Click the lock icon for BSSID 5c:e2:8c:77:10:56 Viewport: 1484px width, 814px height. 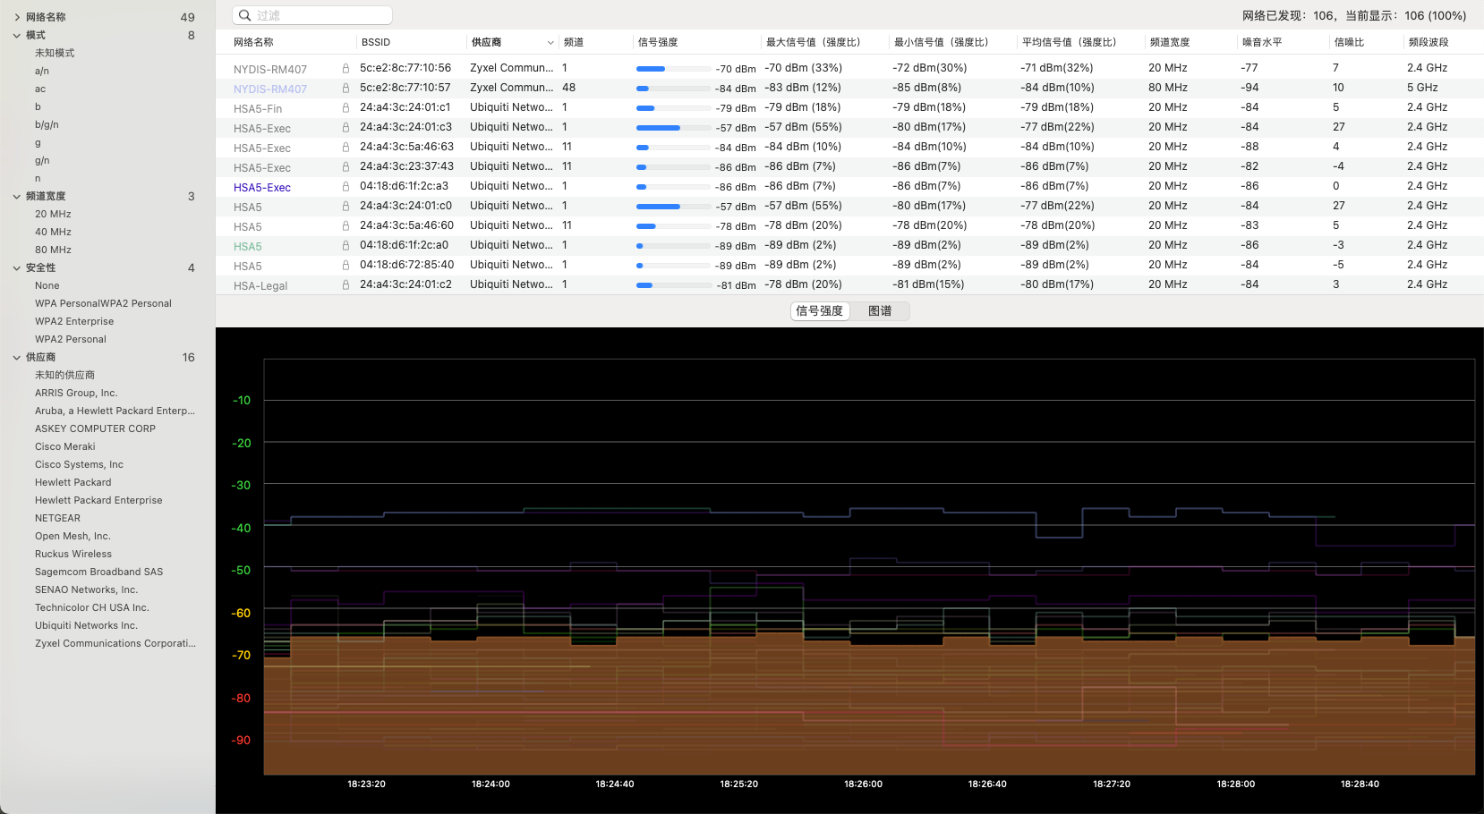pos(345,68)
